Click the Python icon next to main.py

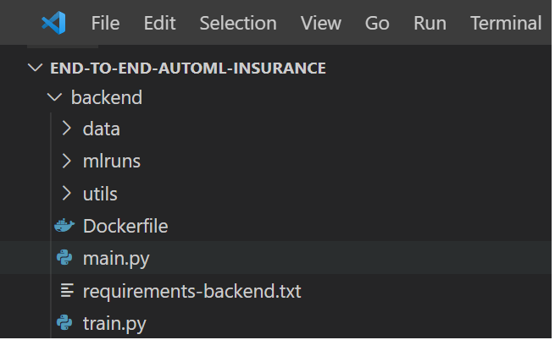(x=64, y=258)
